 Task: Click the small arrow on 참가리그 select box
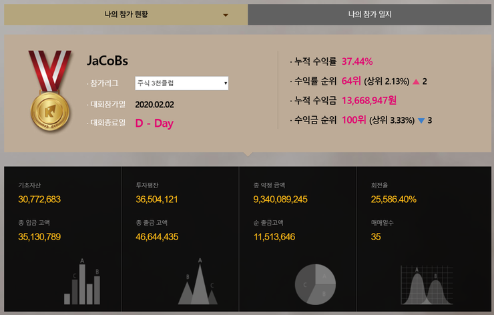[x=226, y=83]
